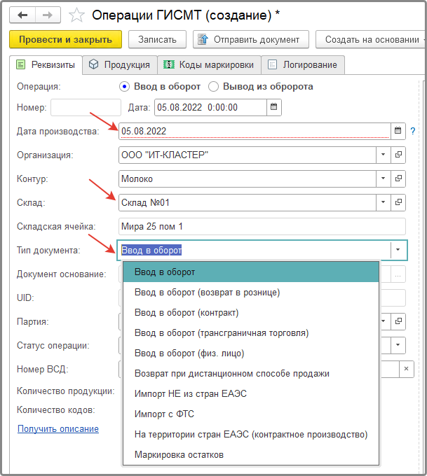
Task: Follow the Получить описание link
Action: pyautogui.click(x=58, y=428)
